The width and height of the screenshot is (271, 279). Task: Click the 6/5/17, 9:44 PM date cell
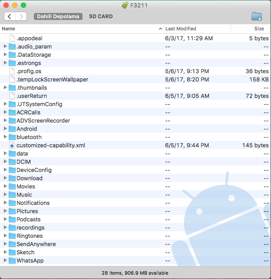click(187, 146)
